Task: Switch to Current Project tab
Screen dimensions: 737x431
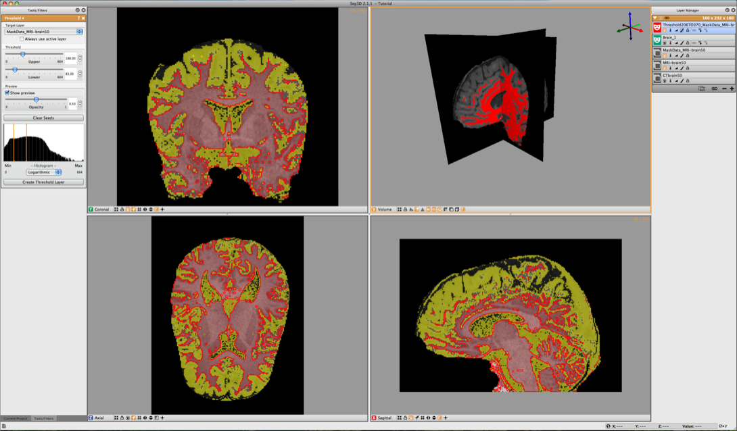Action: click(x=16, y=418)
